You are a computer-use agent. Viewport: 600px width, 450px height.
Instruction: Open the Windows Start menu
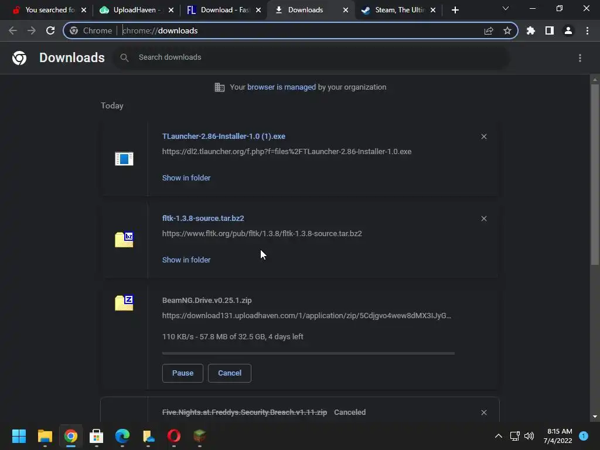click(x=19, y=436)
